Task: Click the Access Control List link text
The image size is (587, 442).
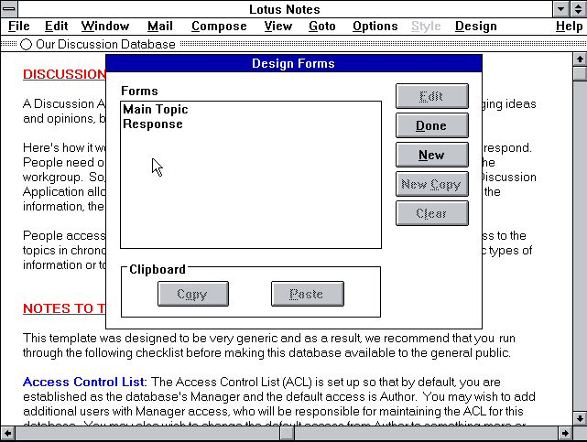Action: pyautogui.click(x=84, y=382)
